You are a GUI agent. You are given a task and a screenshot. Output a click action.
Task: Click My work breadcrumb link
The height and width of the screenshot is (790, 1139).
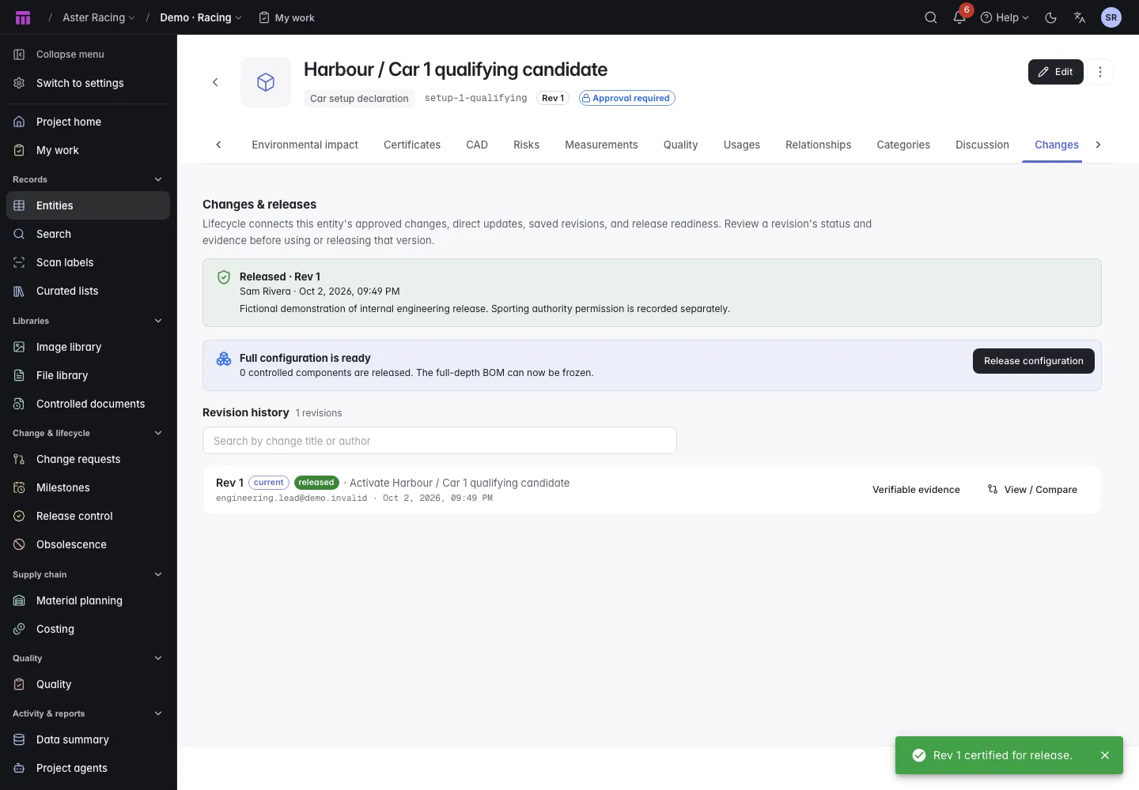click(286, 17)
